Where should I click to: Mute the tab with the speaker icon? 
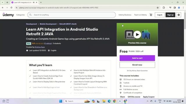[34, 2]
